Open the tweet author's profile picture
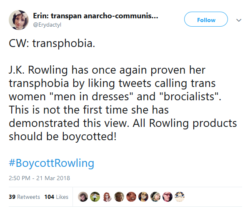Screen dimensions: 250x213 pyautogui.click(x=19, y=20)
